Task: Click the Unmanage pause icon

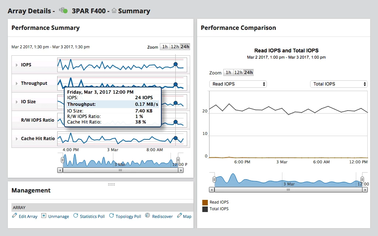Action: (43, 216)
